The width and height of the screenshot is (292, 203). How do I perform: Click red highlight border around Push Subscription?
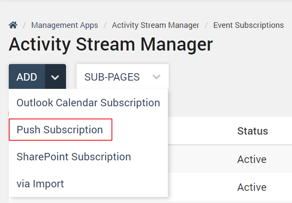[x=112, y=130]
